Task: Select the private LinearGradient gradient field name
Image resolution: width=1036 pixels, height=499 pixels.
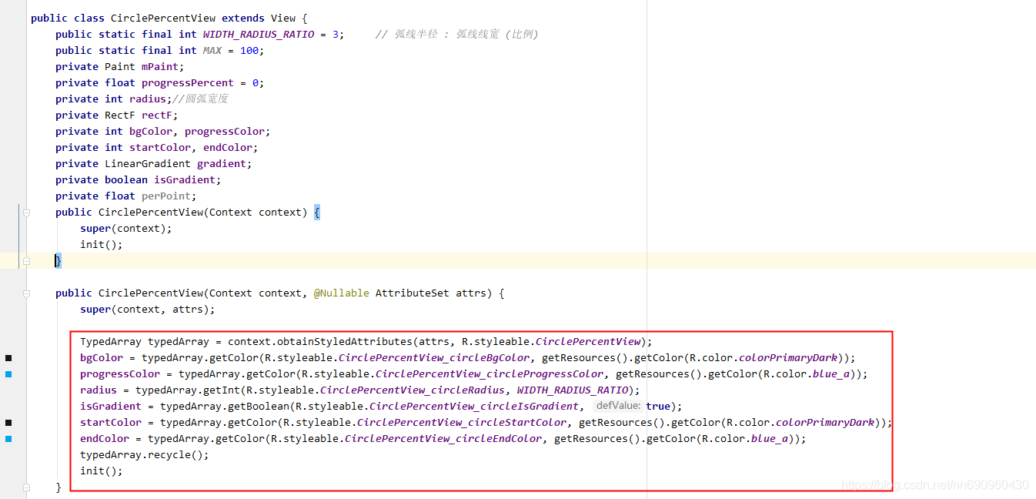Action: tap(222, 163)
